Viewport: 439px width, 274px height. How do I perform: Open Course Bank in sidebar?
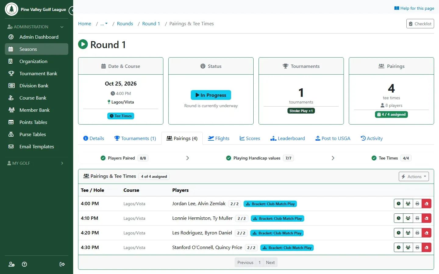pos(37,98)
